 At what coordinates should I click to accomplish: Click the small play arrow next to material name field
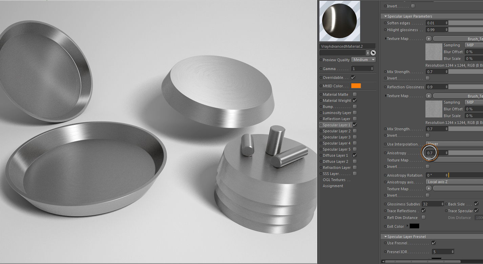[368, 53]
